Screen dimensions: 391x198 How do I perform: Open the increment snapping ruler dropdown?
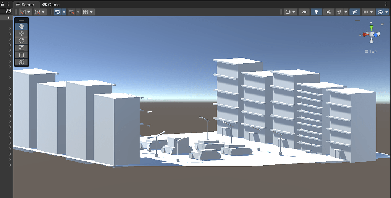click(x=88, y=12)
